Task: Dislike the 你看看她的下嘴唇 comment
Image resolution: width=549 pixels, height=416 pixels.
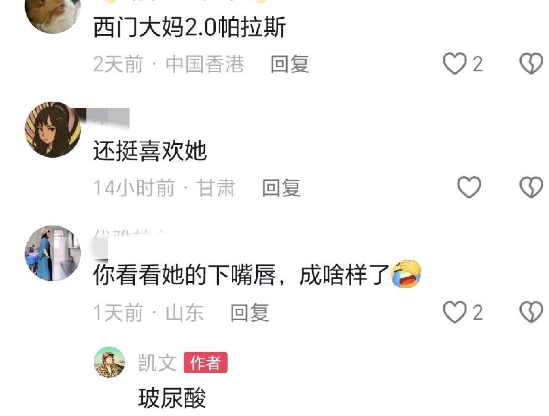Action: (530, 312)
